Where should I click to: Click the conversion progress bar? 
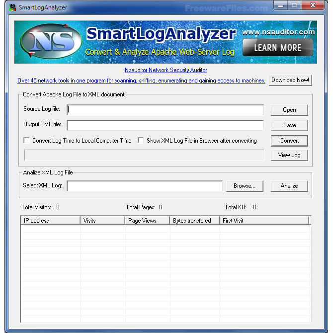tap(144, 155)
